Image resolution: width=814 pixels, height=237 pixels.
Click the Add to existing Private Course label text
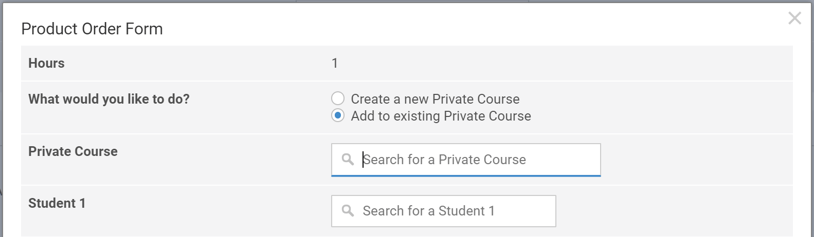[441, 116]
